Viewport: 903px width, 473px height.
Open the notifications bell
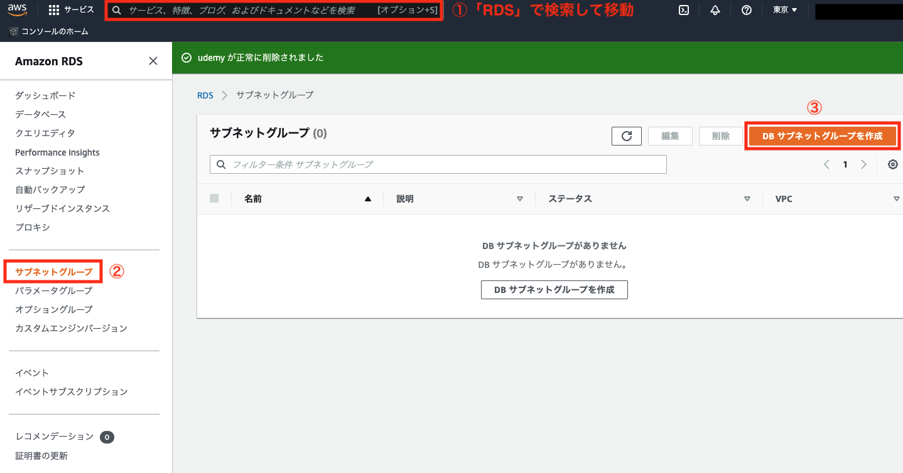pos(715,10)
